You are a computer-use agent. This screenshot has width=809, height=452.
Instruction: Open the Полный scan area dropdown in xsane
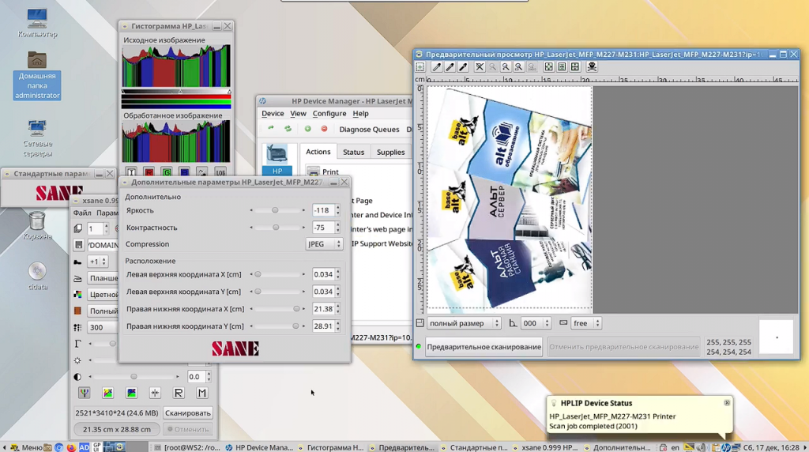pyautogui.click(x=103, y=311)
